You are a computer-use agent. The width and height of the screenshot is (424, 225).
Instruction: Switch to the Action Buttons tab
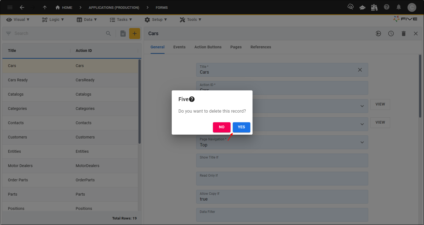pos(208,47)
